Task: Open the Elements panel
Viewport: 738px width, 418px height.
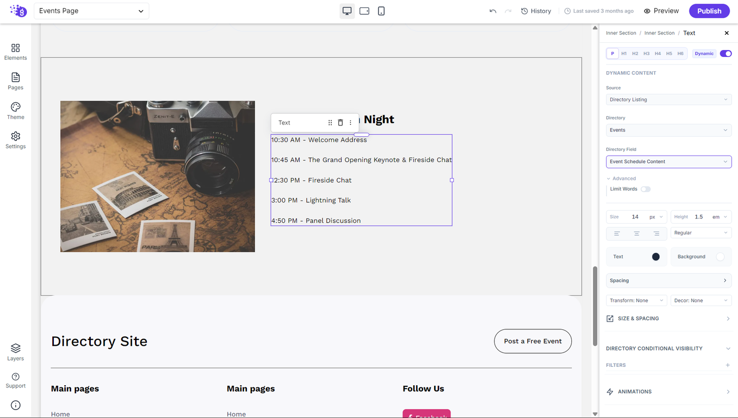Action: pos(15,52)
